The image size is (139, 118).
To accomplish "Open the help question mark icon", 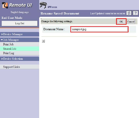I will pyautogui.click(x=135, y=13).
